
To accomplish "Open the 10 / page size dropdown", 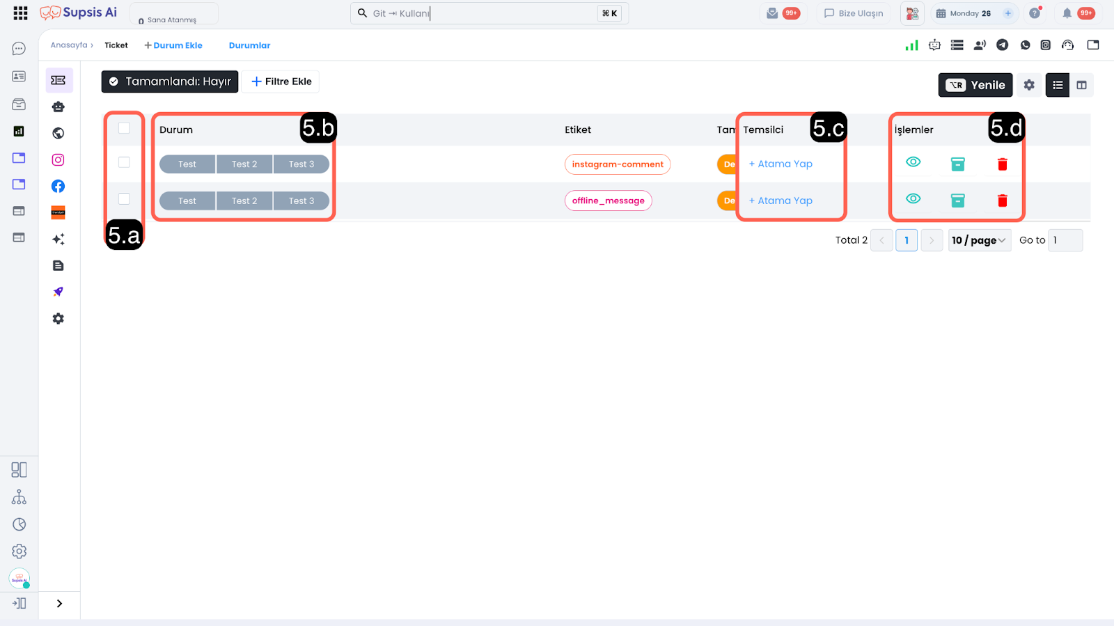I will pyautogui.click(x=979, y=240).
